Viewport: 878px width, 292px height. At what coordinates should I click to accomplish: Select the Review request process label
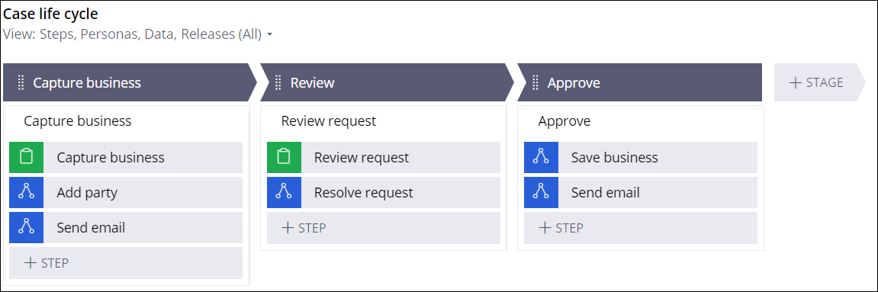(x=328, y=120)
